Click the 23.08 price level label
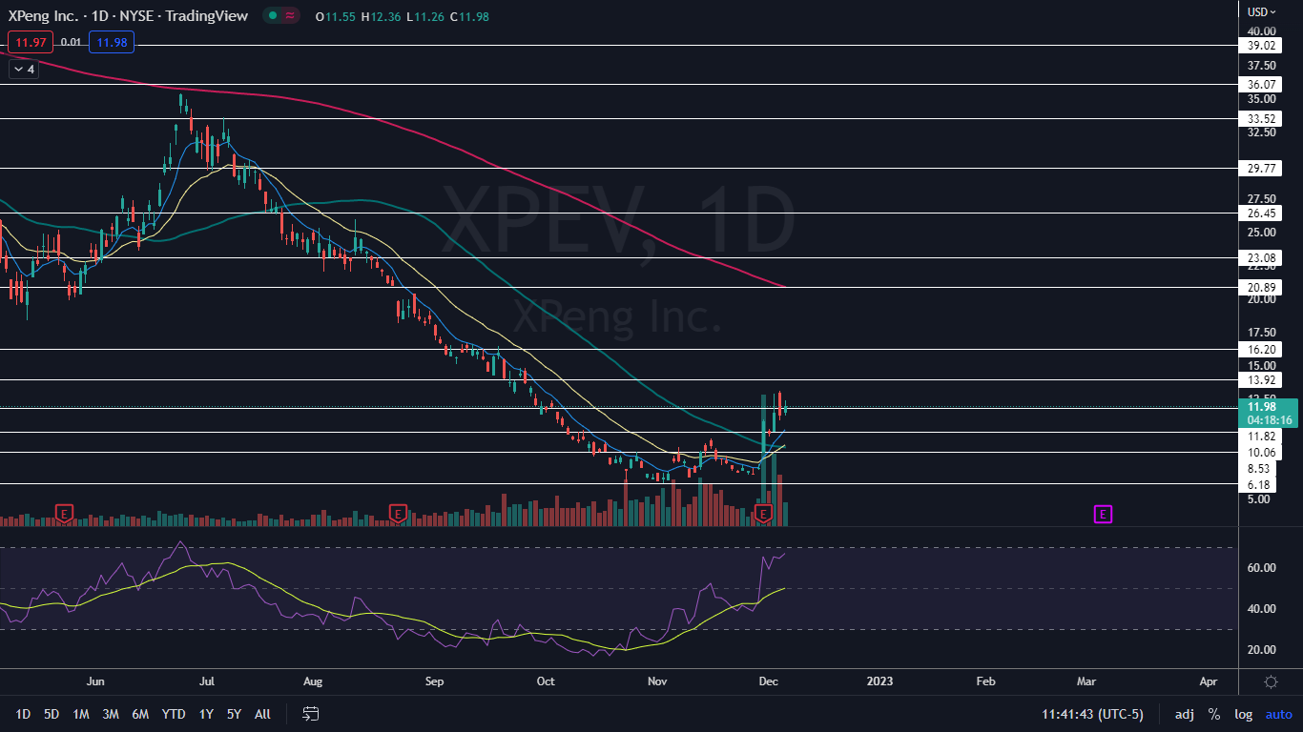The image size is (1303, 732). pyautogui.click(x=1262, y=257)
